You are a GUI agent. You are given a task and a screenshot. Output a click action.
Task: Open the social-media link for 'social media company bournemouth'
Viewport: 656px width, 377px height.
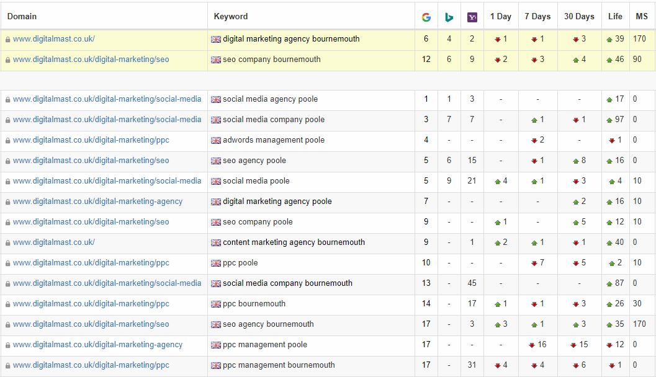(107, 283)
